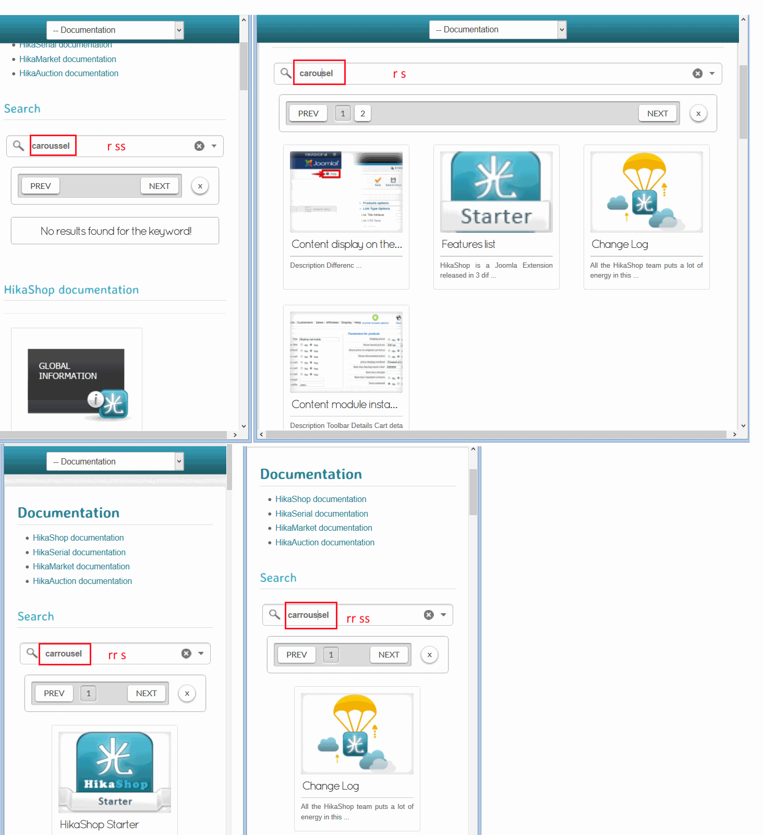763x835 pixels.
Task: Click NEXT in the 'carroussel' results pager
Action: tap(389, 654)
